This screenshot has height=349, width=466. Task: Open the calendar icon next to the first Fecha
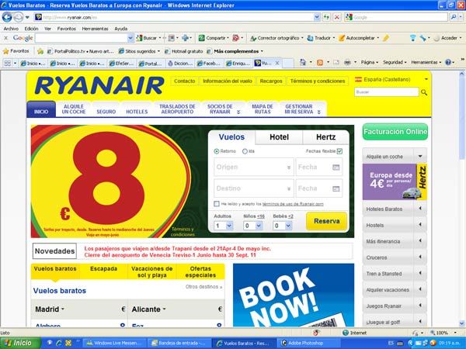336,168
